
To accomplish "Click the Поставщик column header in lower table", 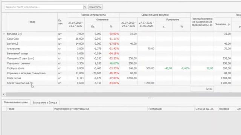I will tap(171, 109).
